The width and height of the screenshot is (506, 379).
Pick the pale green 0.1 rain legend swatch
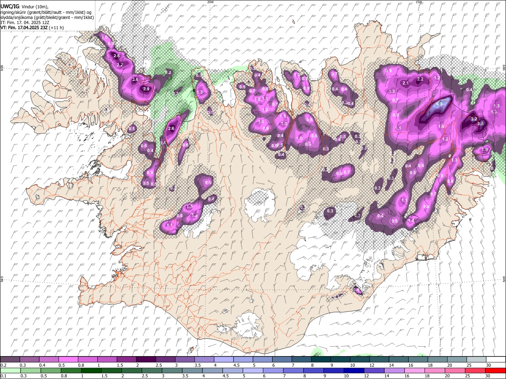[10, 371]
